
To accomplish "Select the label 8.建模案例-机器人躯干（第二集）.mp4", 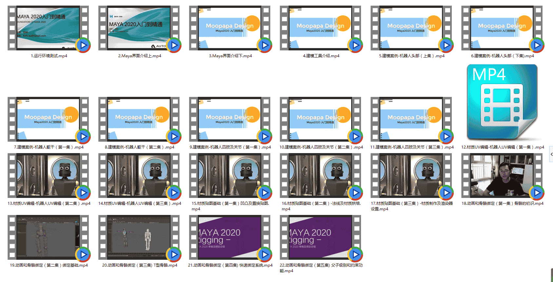I will [140, 147].
